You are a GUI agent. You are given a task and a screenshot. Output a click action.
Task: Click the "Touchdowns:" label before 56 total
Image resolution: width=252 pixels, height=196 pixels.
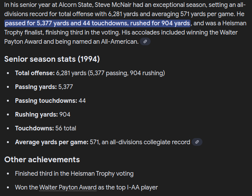click(x=34, y=128)
